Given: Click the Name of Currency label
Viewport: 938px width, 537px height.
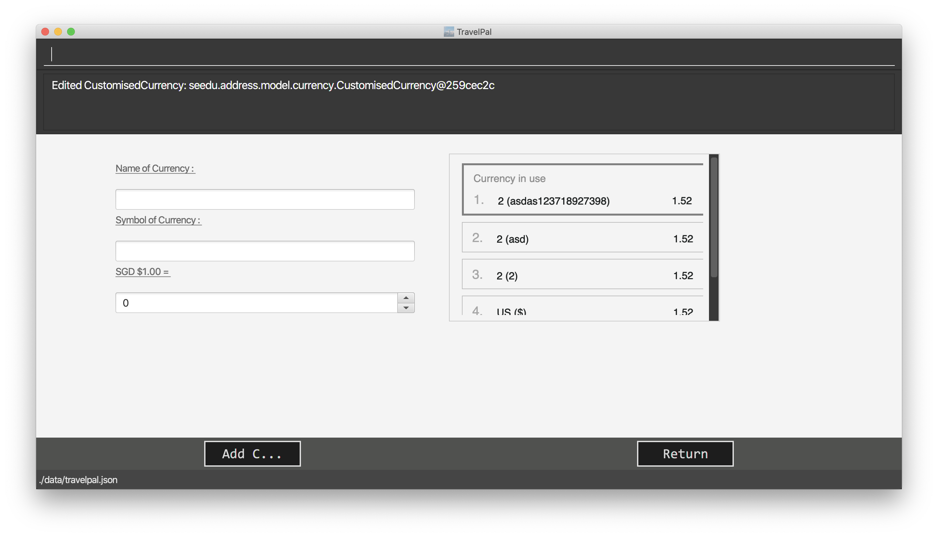Looking at the screenshot, I should 155,168.
